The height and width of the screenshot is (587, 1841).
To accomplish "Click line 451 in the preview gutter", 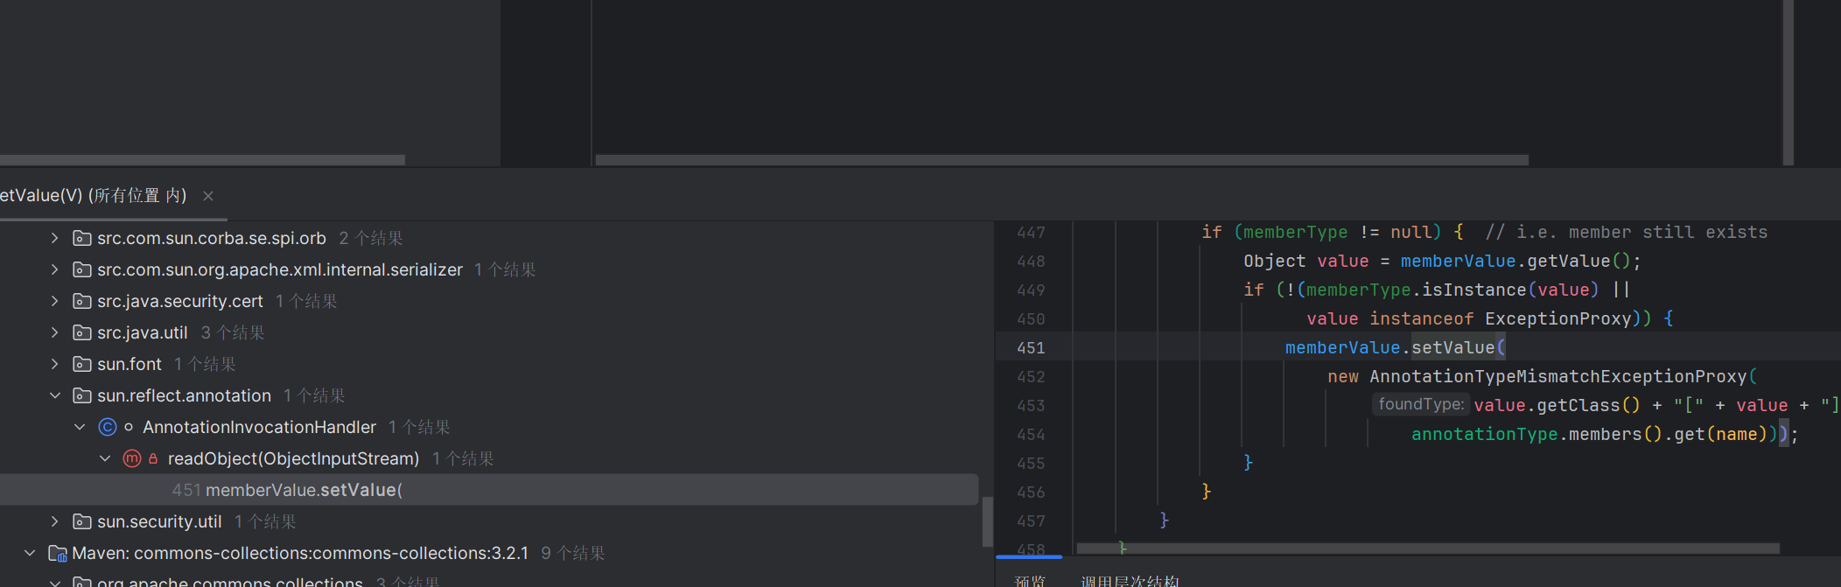I will [1031, 347].
